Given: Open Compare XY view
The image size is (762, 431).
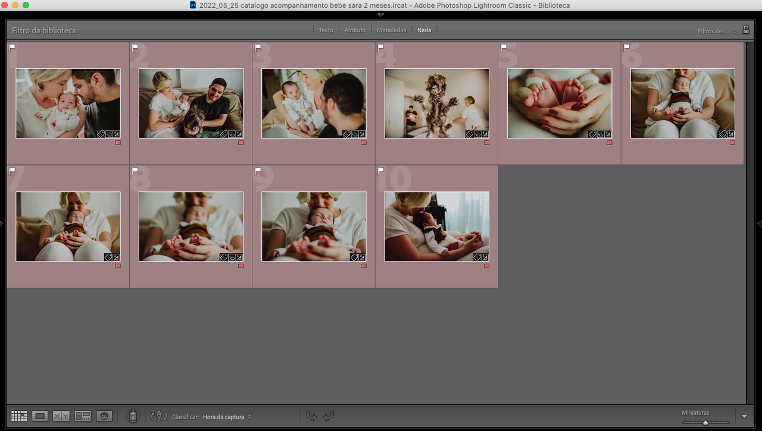Looking at the screenshot, I should click(61, 416).
